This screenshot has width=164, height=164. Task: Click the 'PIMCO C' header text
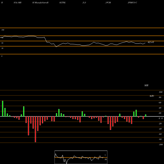point(133,3)
